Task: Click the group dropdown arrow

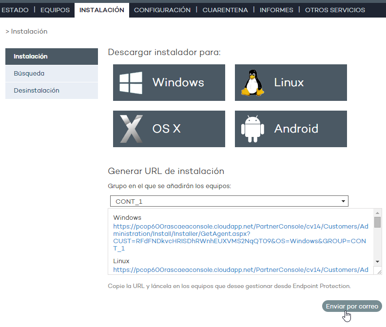Action: tap(343, 201)
